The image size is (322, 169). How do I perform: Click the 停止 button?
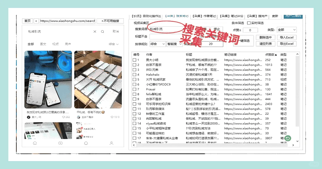(217, 29)
